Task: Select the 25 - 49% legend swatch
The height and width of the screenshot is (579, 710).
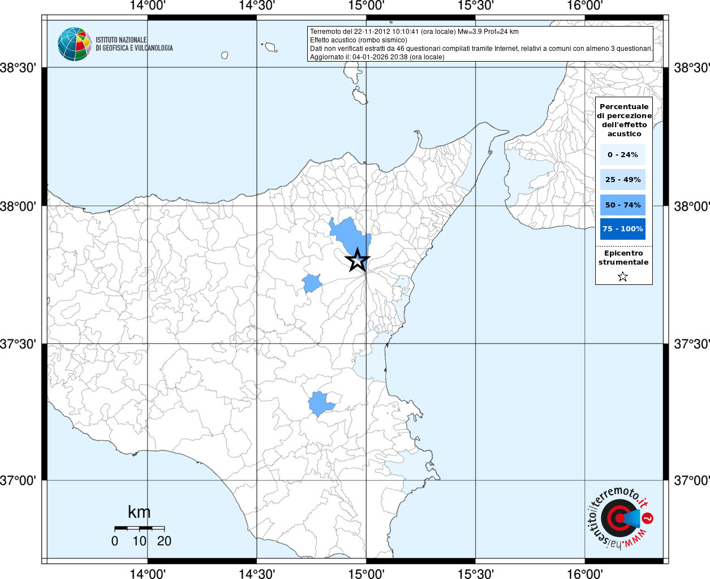Action: (x=623, y=180)
